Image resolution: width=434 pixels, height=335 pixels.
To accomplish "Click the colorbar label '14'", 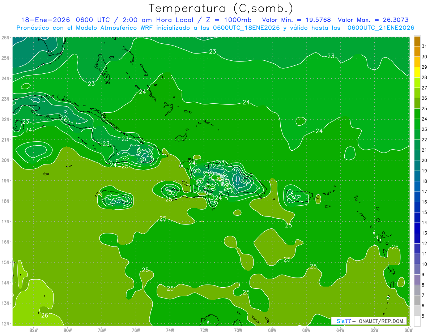I will [x=424, y=223].
